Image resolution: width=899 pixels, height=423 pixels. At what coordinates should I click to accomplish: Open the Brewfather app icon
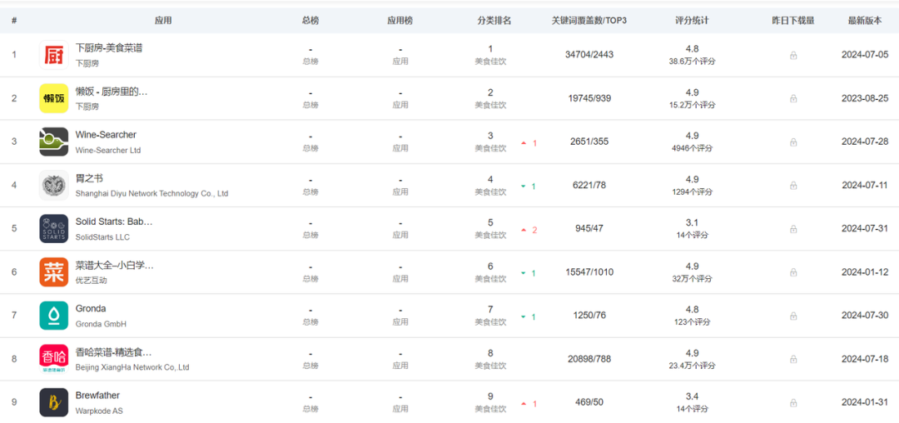(54, 402)
